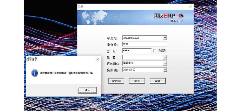Open help with the 帮助 button

click(158, 81)
